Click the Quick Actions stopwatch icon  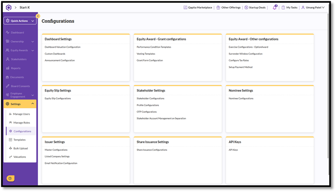point(8,21)
